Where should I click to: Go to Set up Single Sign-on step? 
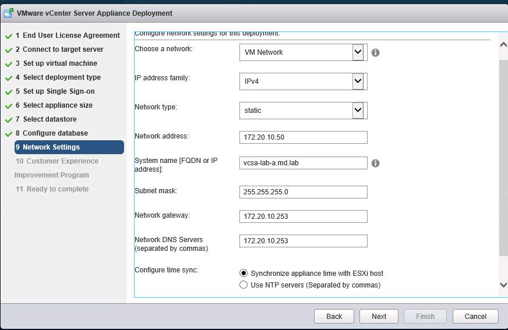click(x=58, y=91)
